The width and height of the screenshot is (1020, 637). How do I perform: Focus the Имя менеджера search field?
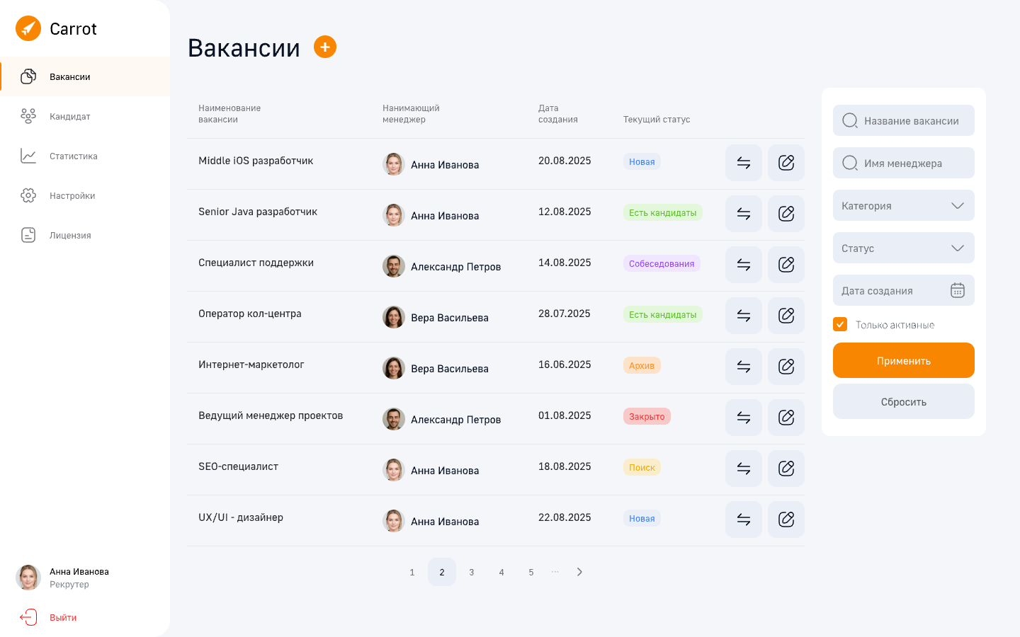point(904,163)
